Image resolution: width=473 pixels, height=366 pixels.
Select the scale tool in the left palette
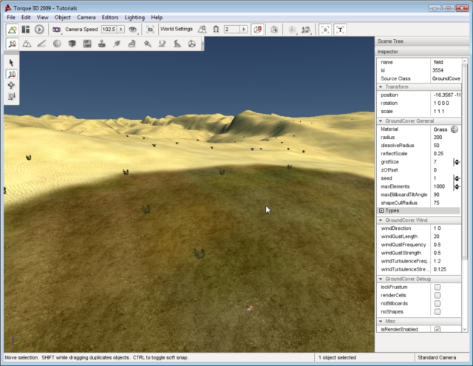(x=12, y=96)
